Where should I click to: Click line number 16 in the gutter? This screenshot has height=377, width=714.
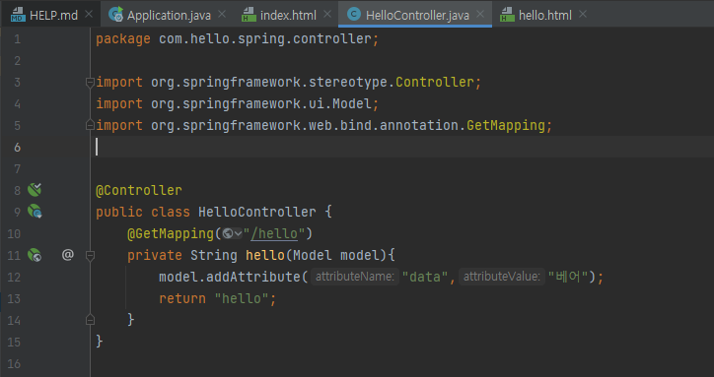click(x=14, y=364)
